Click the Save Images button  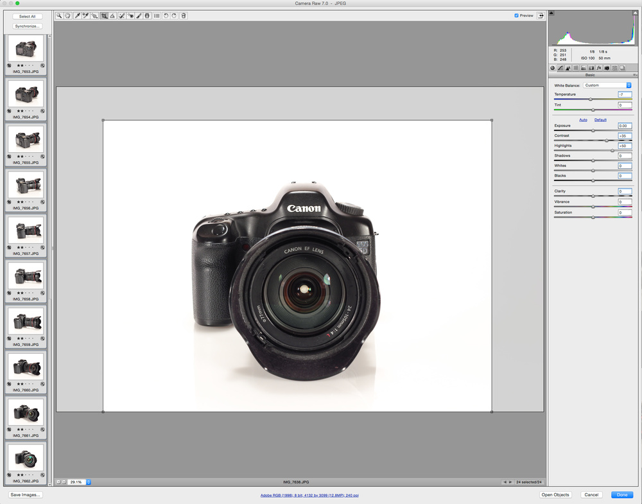(x=26, y=495)
